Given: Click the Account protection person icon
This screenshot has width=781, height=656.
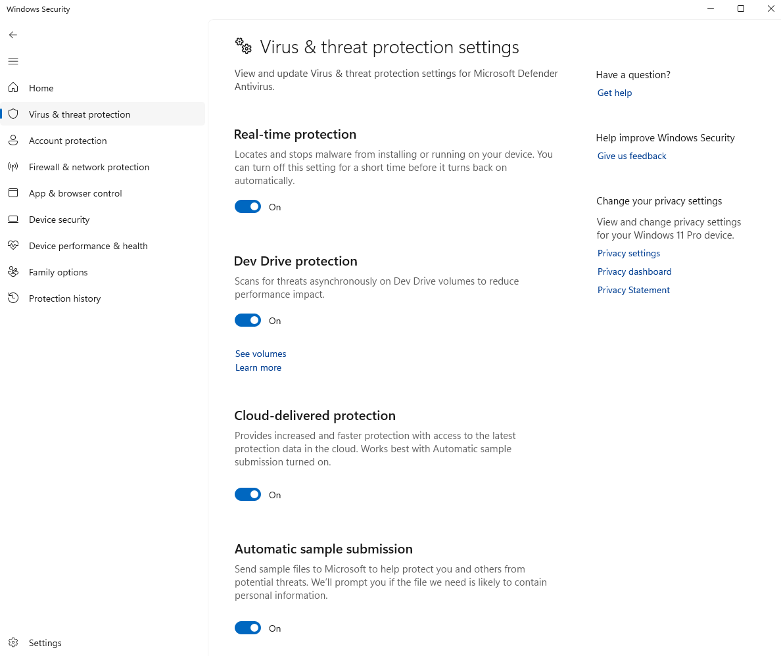Looking at the screenshot, I should (x=13, y=141).
